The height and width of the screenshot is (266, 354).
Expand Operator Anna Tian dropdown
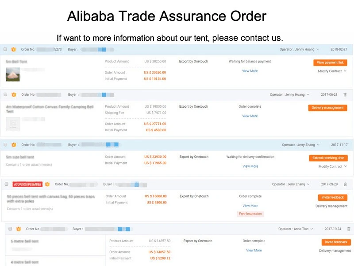(312, 229)
